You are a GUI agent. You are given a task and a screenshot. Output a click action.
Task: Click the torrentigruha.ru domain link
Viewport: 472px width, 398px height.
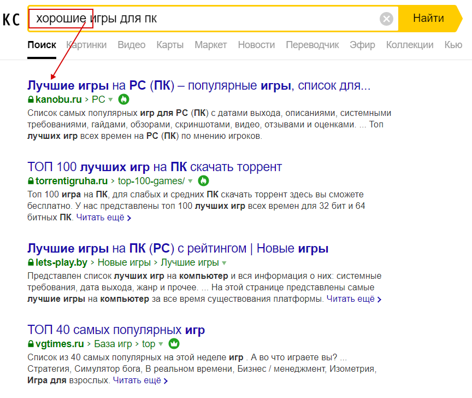pos(72,181)
